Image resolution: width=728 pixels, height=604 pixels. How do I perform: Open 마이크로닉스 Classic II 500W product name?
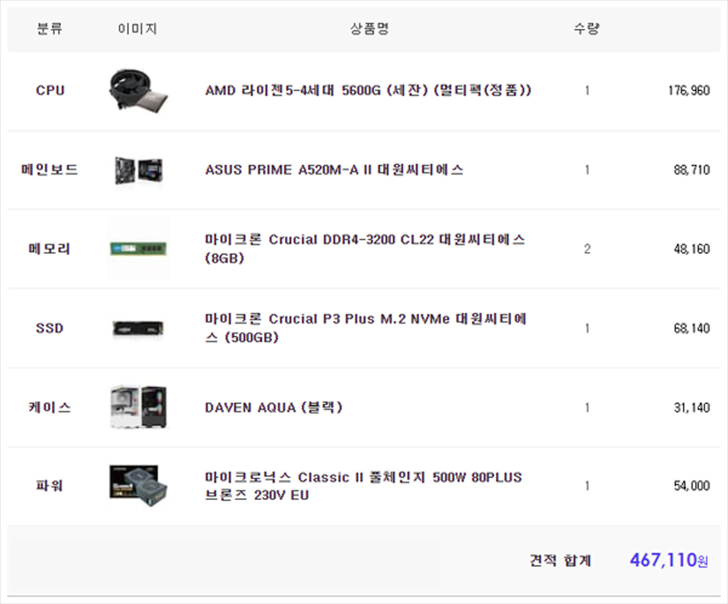363,486
